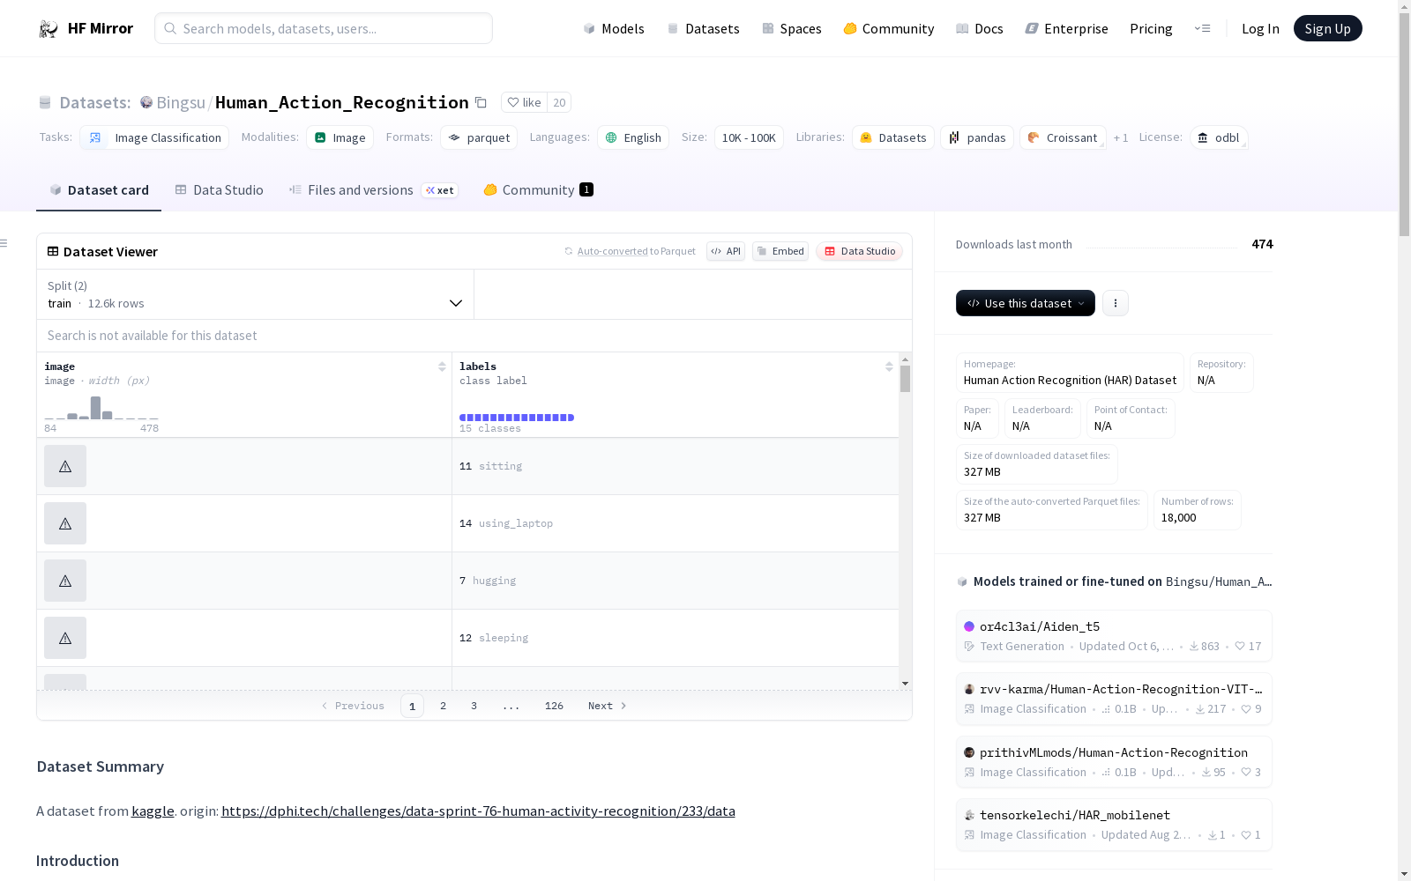Open the dphi.tech challenge data link
Viewport: 1411px width, 881px height.
click(478, 811)
